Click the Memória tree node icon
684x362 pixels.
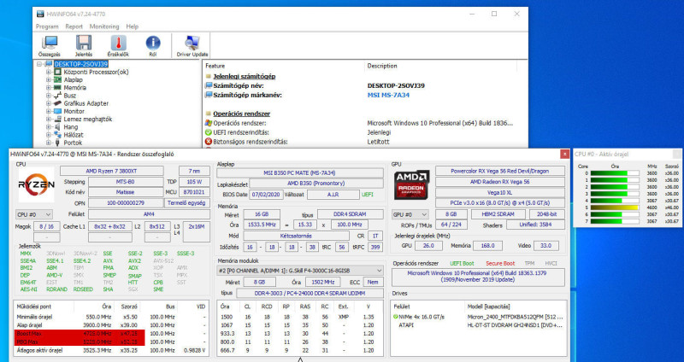point(57,88)
